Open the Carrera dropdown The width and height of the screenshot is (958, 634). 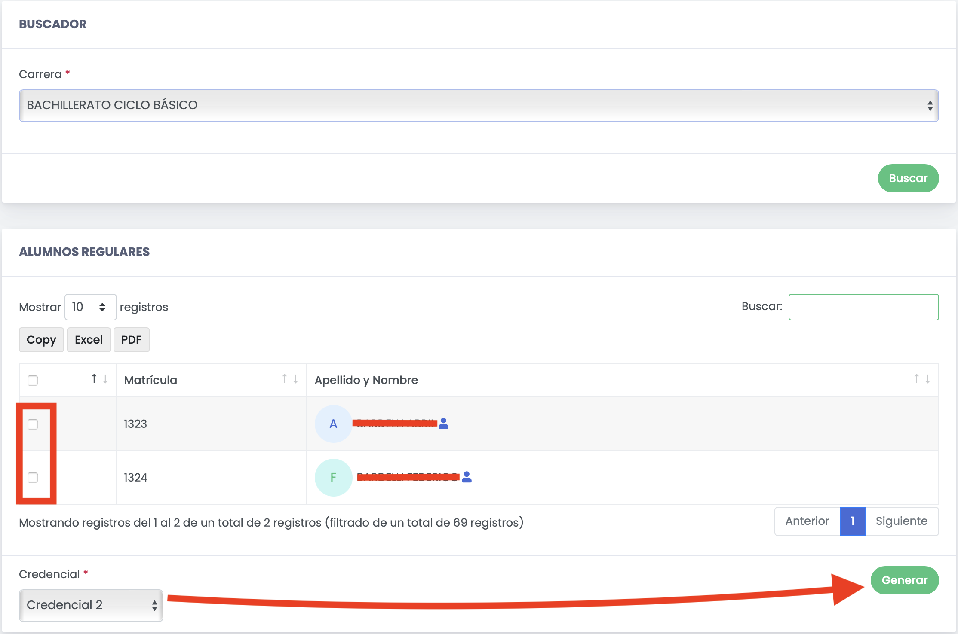coord(479,106)
